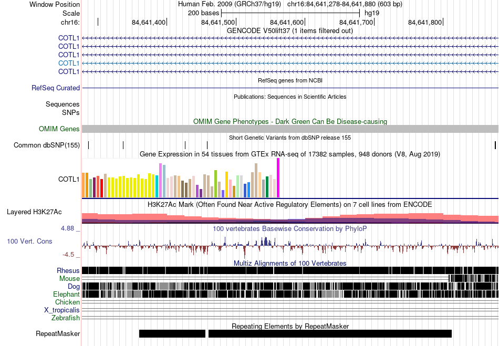Viewport: 499px width, 346px height.
Task: Click the tall magenta GTEx expression bar
Action: click(x=278, y=178)
